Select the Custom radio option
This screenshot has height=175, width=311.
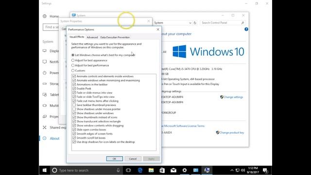78,70
